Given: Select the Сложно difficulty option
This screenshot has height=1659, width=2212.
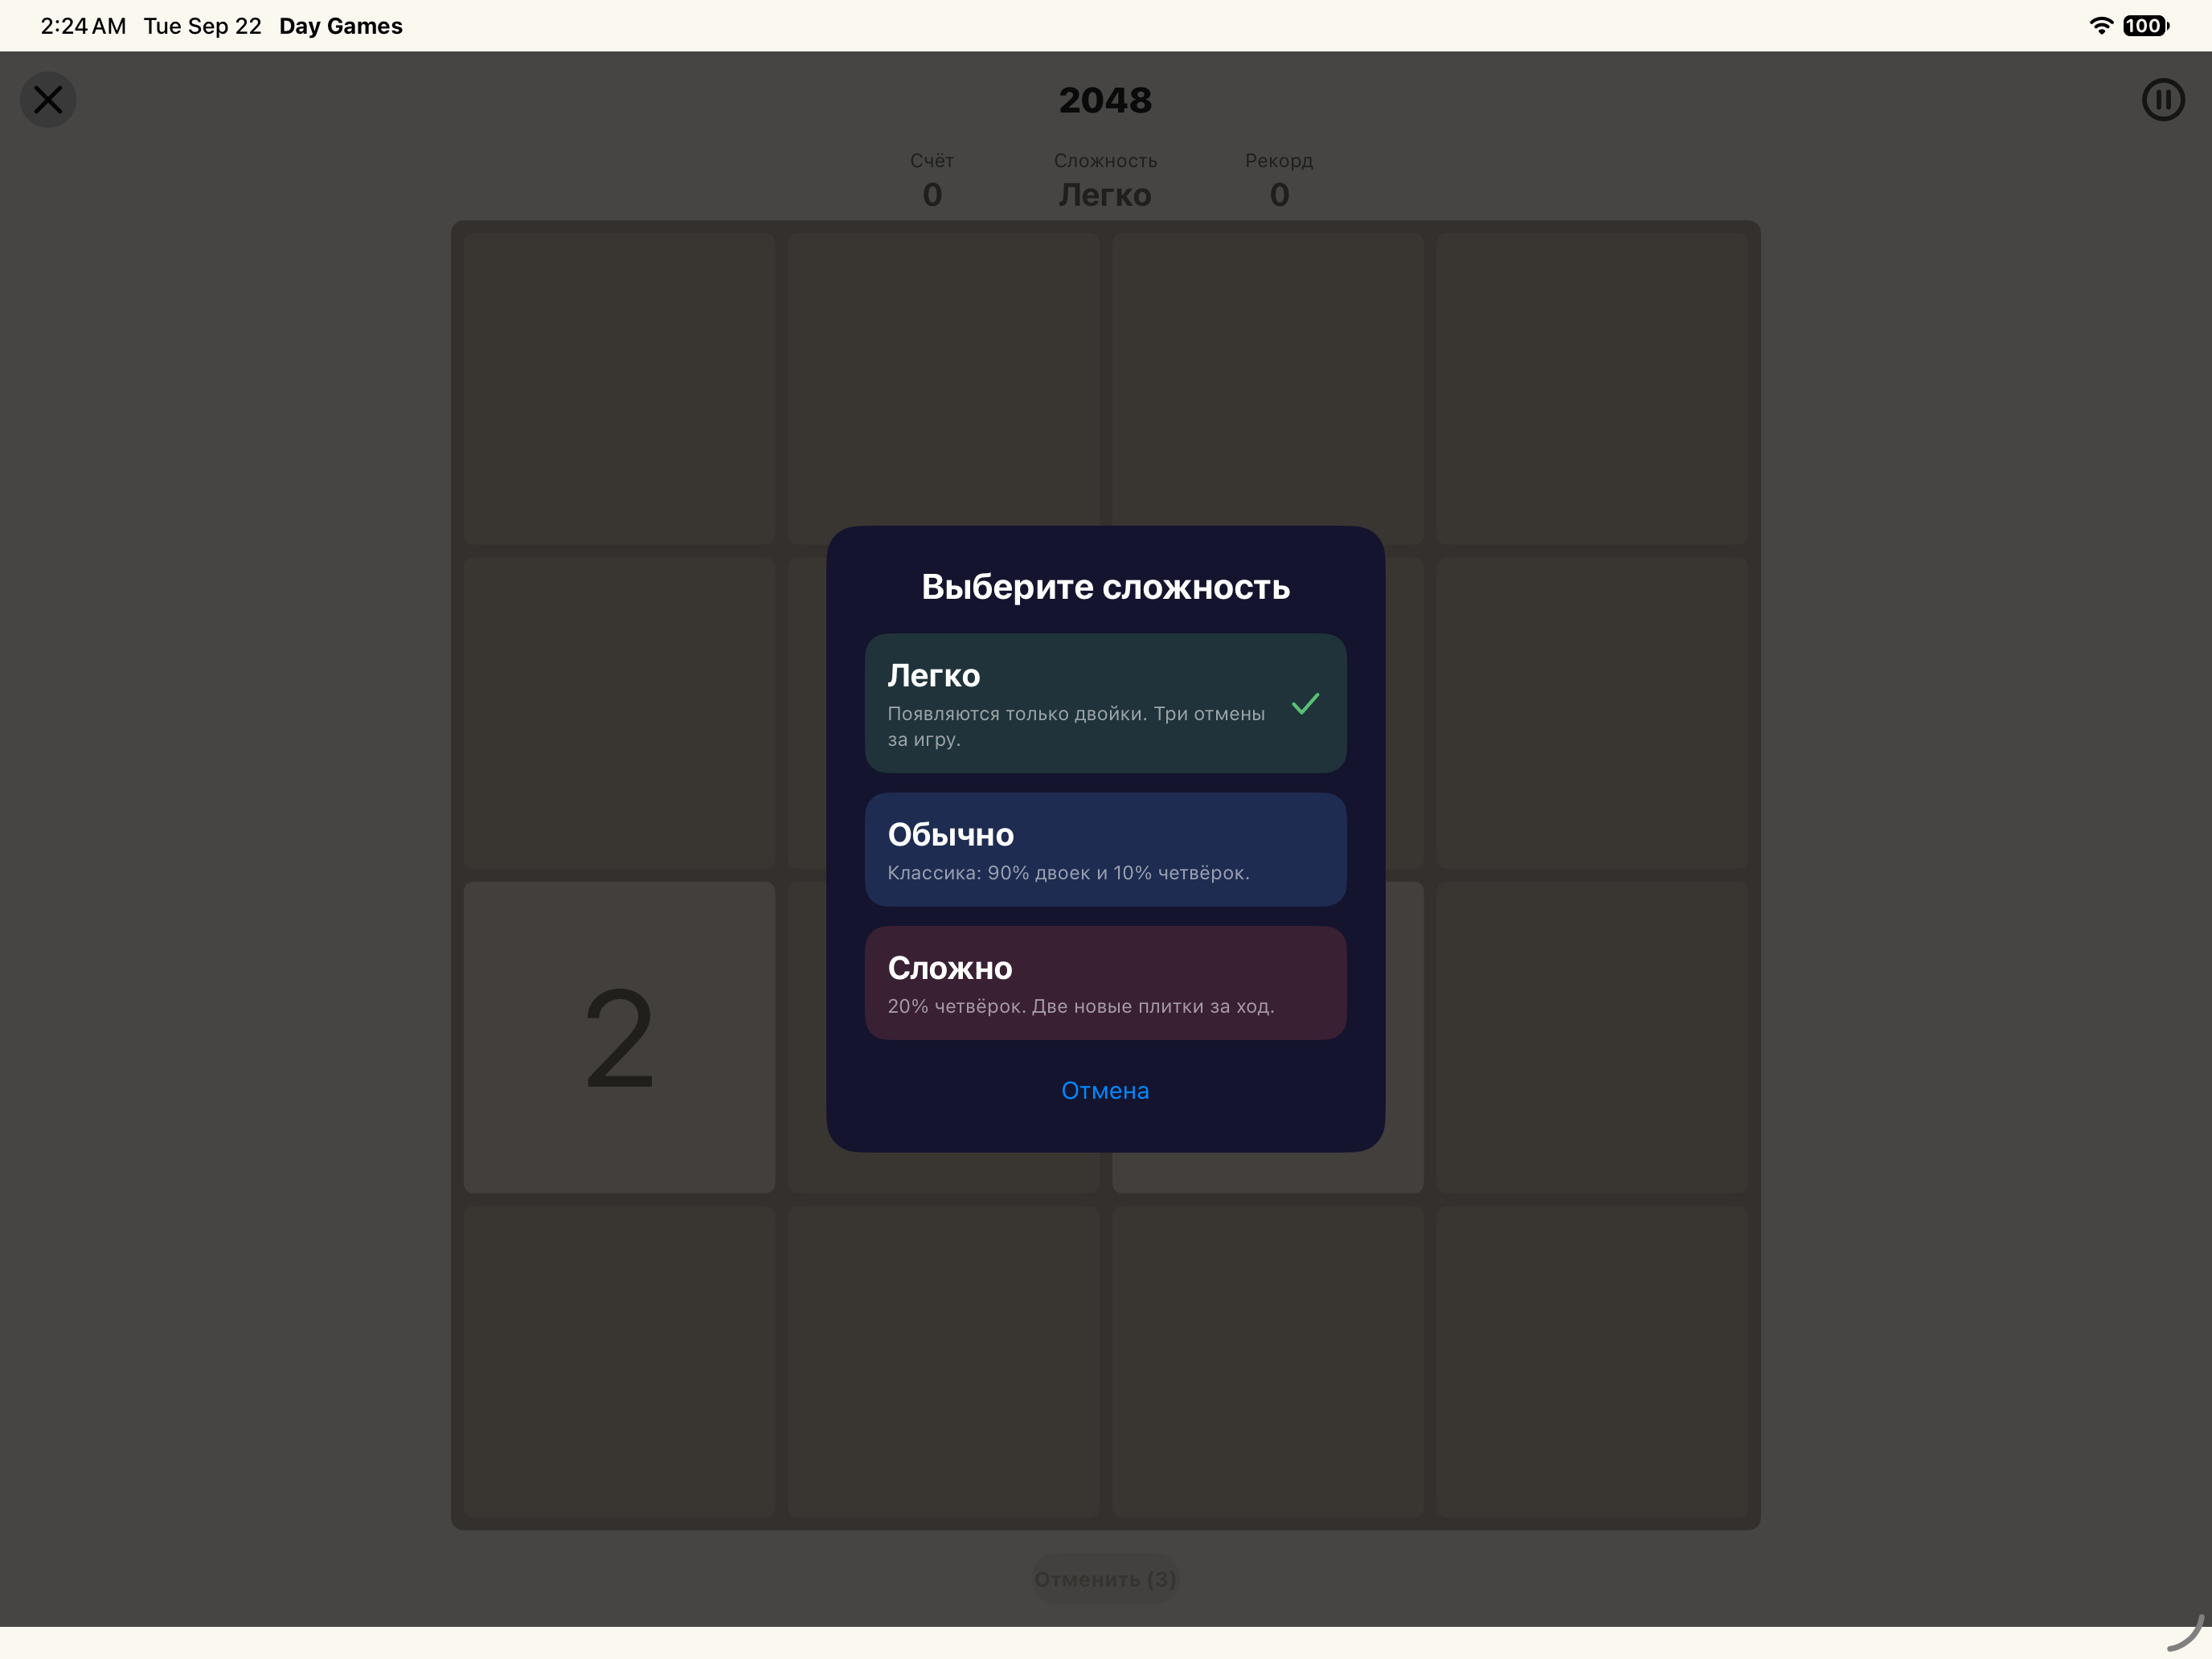Looking at the screenshot, I should 1105,983.
